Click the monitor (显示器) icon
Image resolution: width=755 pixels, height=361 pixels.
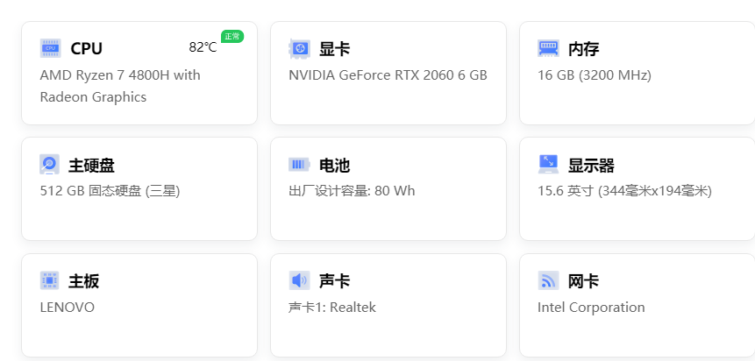click(x=548, y=165)
